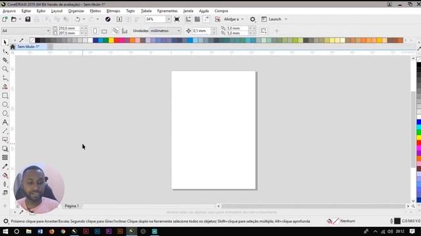
Task: Click the Add page plus icon on property bar
Action: point(276,31)
